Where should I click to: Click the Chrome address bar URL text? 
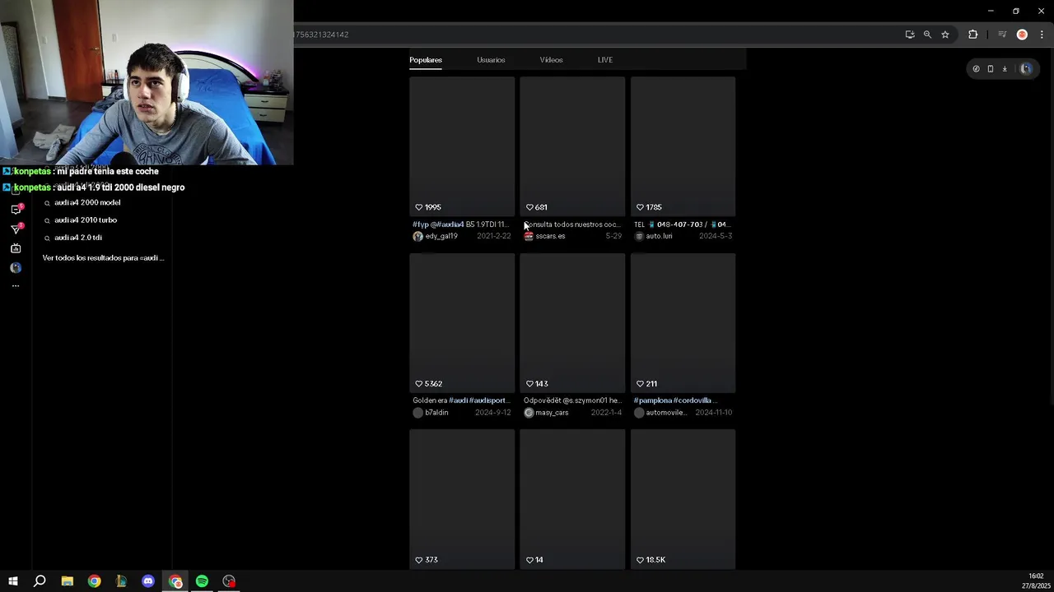pyautogui.click(x=321, y=35)
